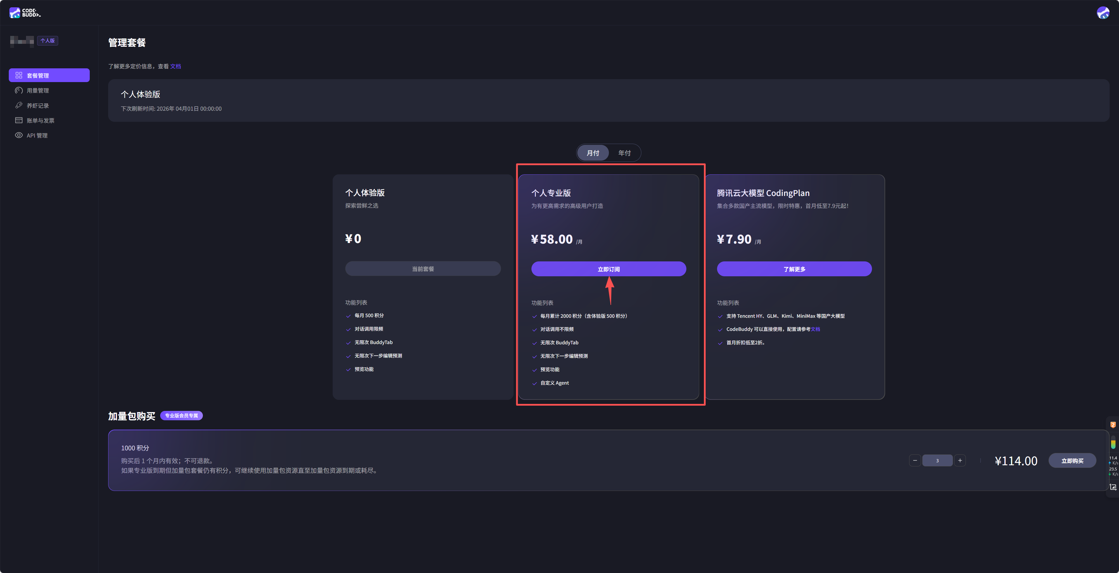Click the 养虾记录 sidebar icon
Viewport: 1119px width, 573px height.
coord(19,105)
